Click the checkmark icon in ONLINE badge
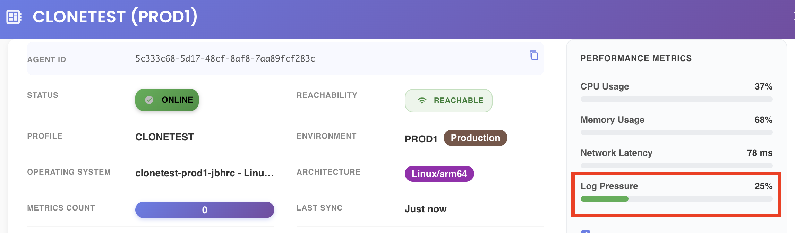 tap(149, 100)
